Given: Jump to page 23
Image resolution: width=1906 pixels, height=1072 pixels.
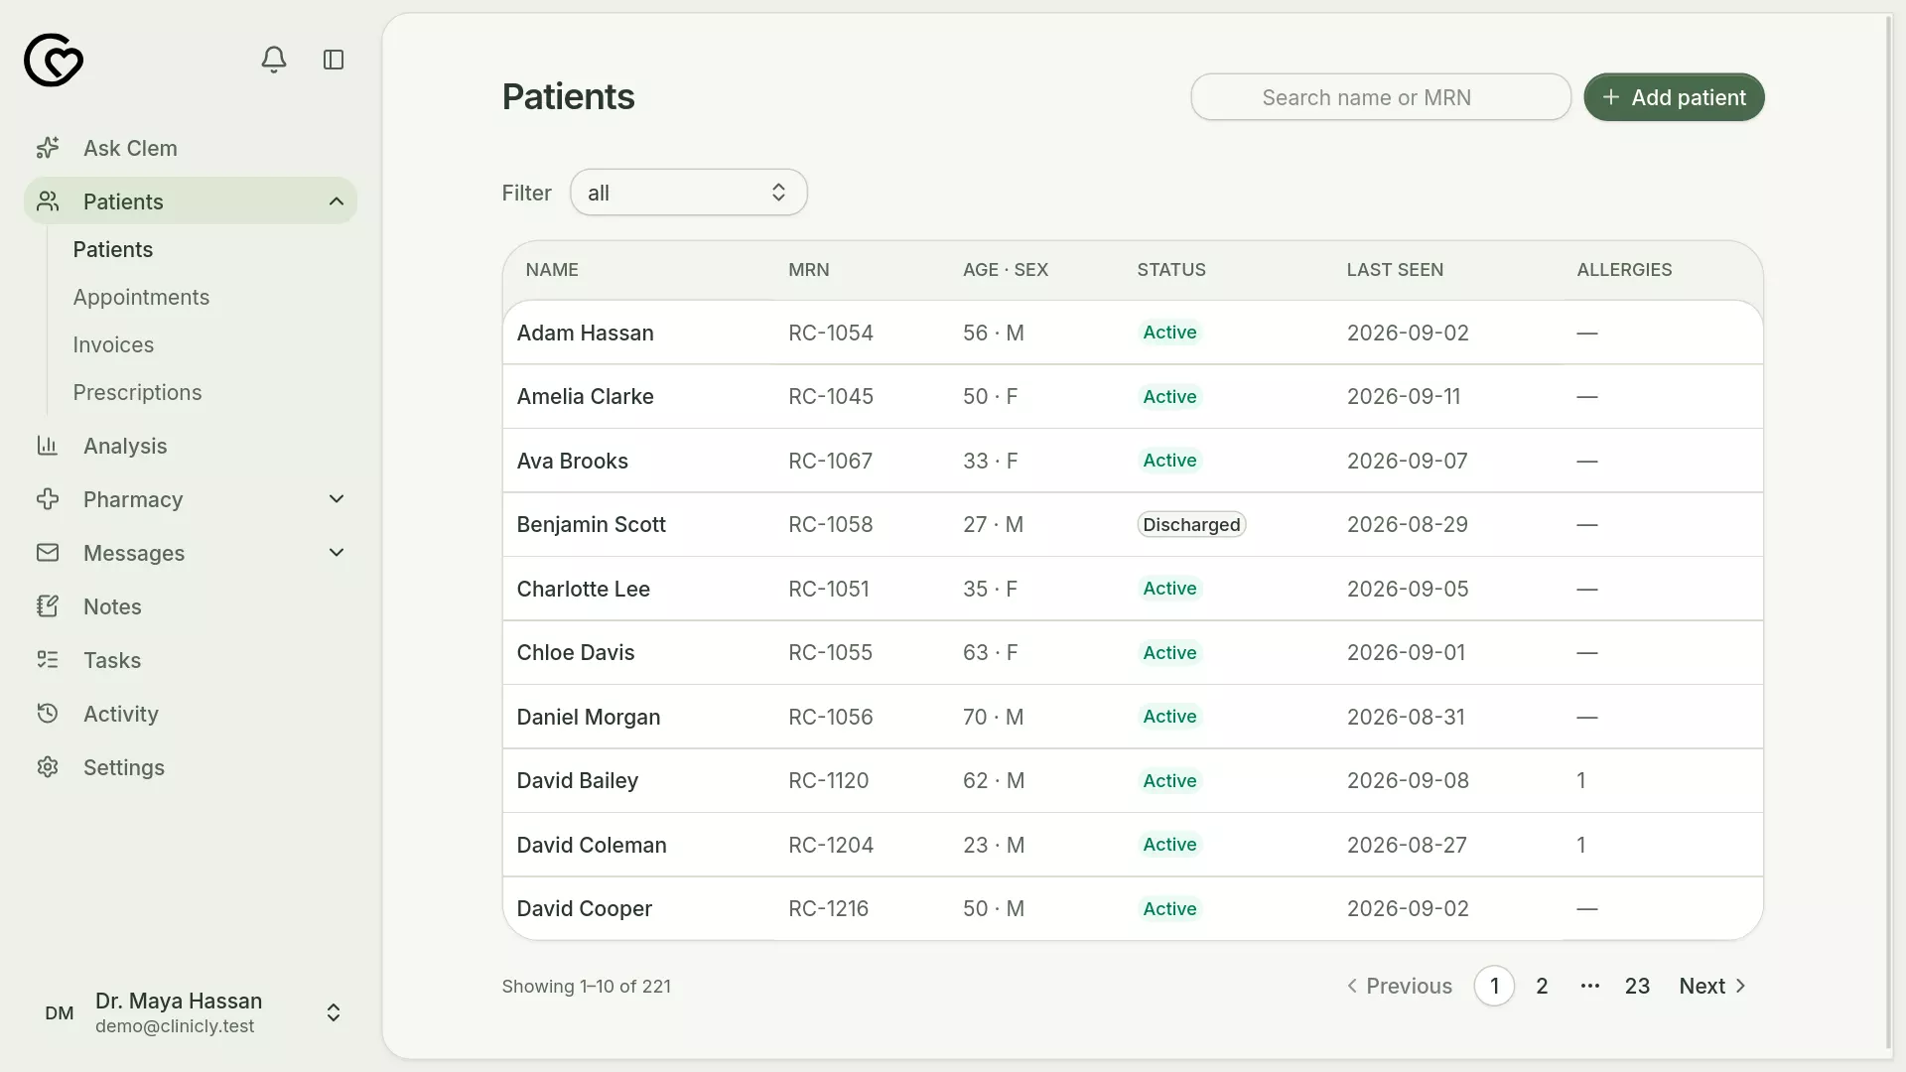Looking at the screenshot, I should pyautogui.click(x=1637, y=986).
